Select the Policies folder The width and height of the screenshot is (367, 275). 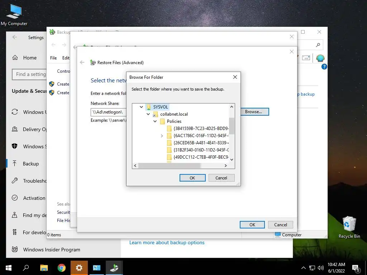pos(174,121)
